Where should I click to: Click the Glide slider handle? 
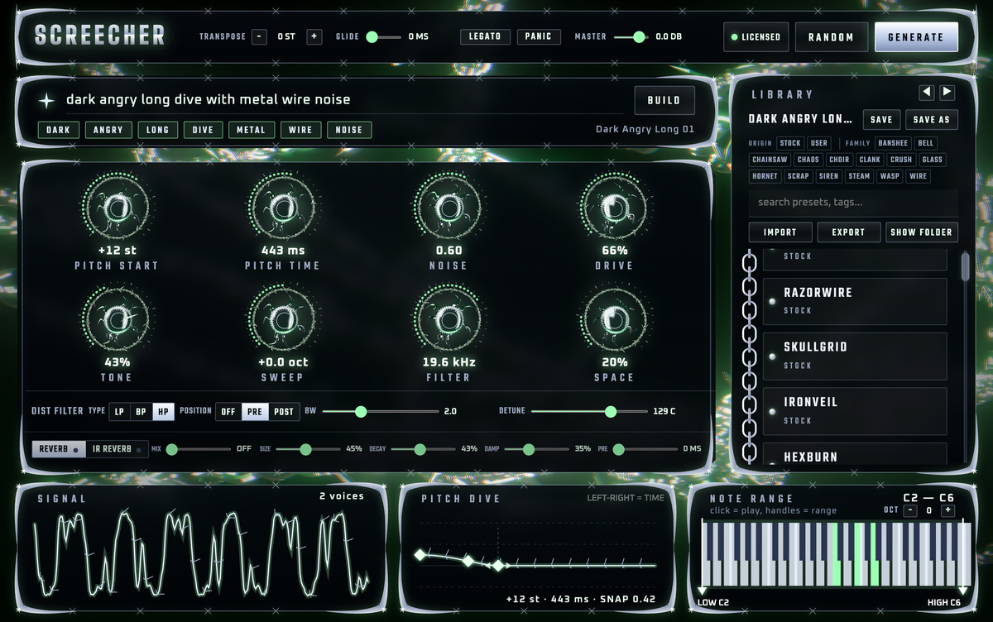pos(372,36)
